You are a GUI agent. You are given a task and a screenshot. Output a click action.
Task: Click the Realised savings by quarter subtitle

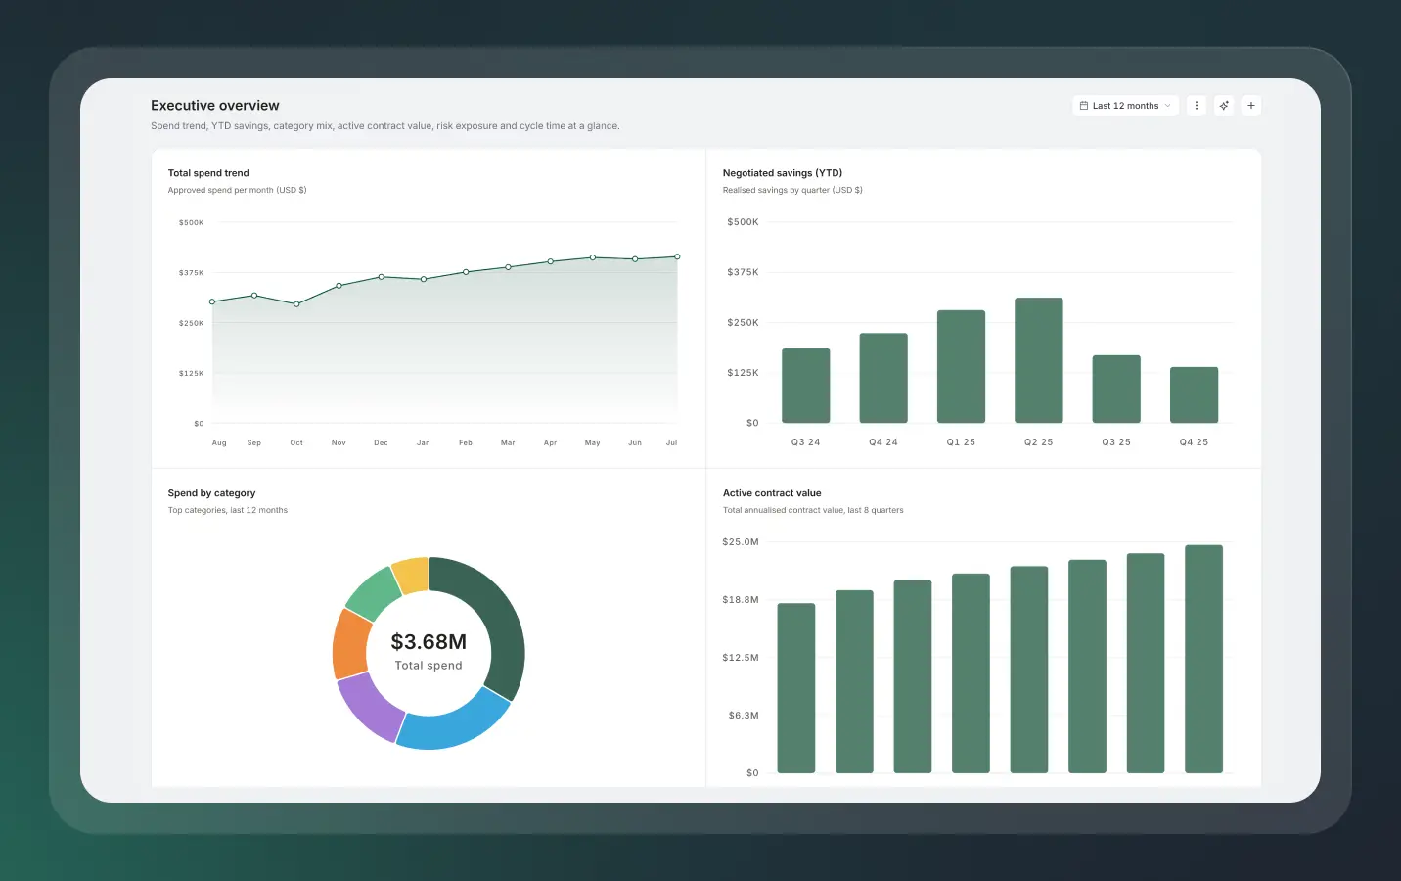(x=792, y=190)
